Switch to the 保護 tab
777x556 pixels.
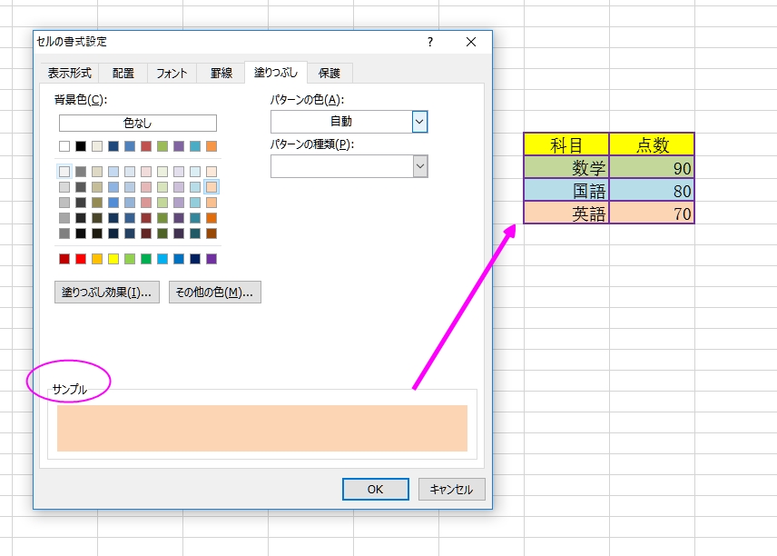pyautogui.click(x=329, y=73)
